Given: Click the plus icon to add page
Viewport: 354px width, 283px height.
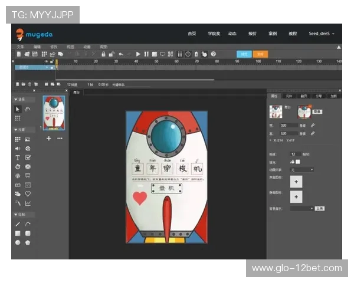Looking at the screenshot, I should tap(49, 138).
